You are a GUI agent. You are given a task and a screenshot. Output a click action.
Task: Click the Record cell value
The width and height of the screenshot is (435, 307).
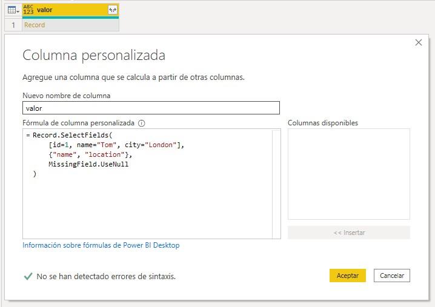pyautogui.click(x=35, y=25)
